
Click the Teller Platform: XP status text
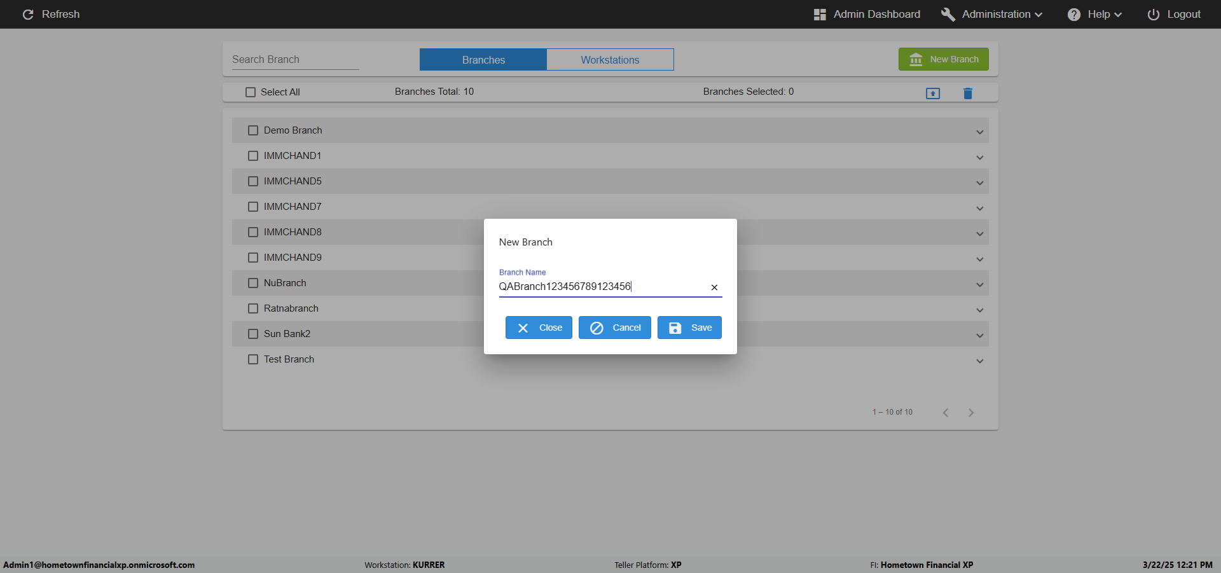(x=648, y=565)
